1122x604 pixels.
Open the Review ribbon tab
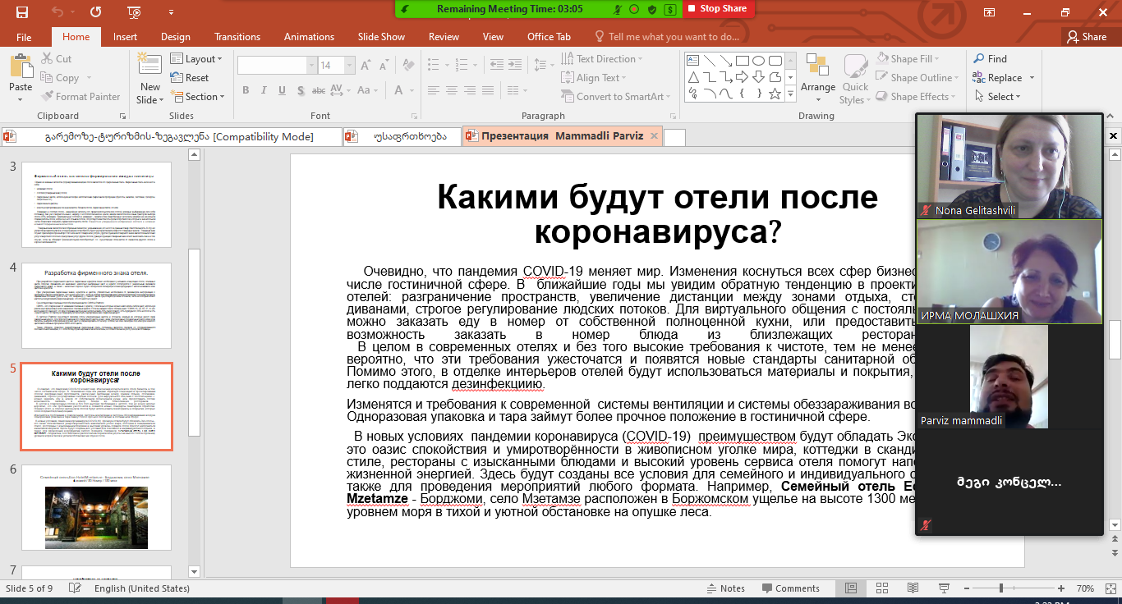coord(444,37)
